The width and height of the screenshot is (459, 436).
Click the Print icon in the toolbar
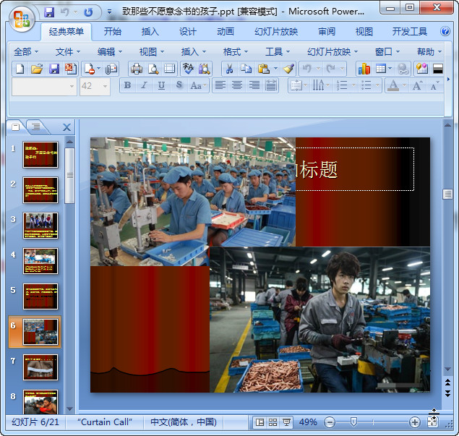(x=136, y=69)
